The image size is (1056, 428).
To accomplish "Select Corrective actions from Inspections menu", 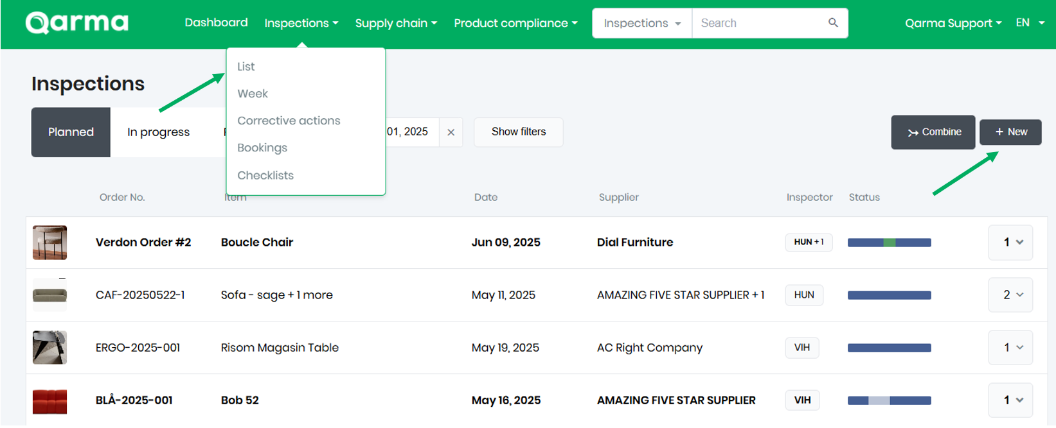I will tap(289, 121).
